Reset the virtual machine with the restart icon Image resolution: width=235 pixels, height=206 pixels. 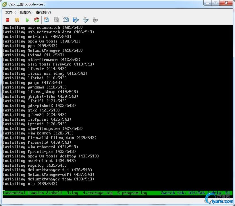click(x=37, y=20)
